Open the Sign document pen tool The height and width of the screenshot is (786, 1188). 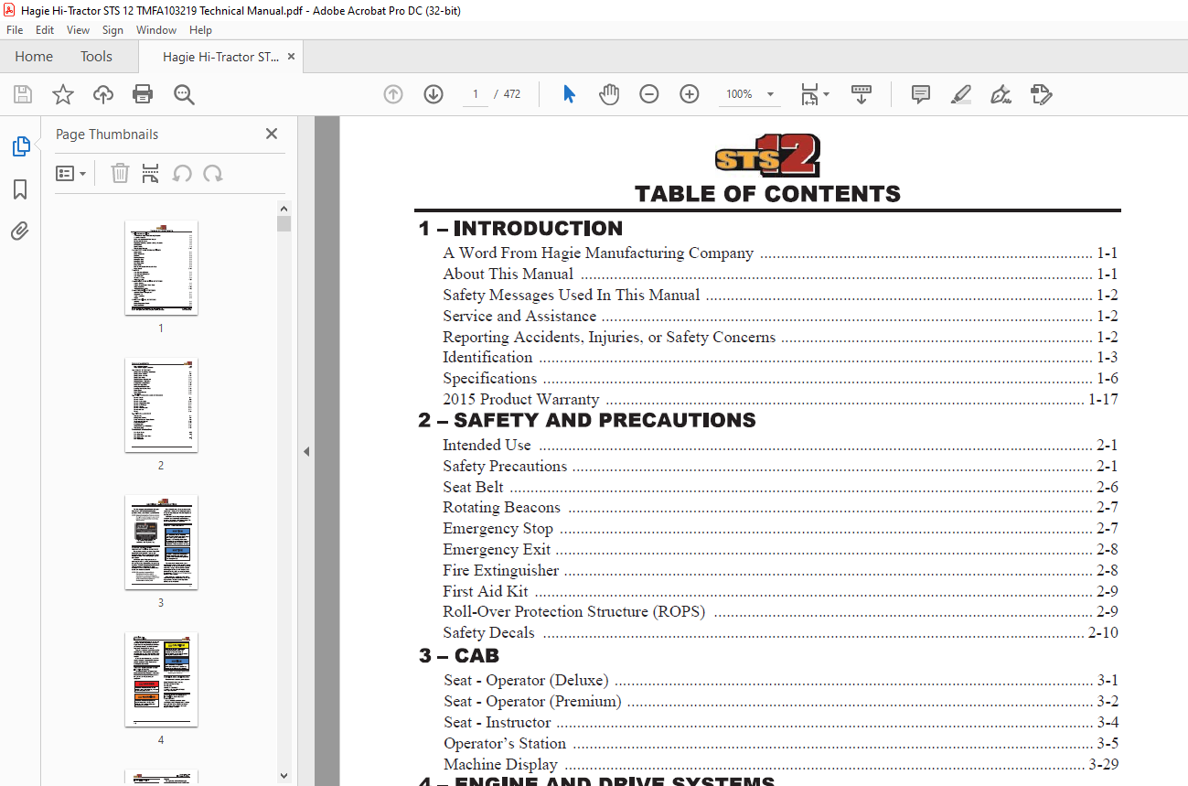1001,94
